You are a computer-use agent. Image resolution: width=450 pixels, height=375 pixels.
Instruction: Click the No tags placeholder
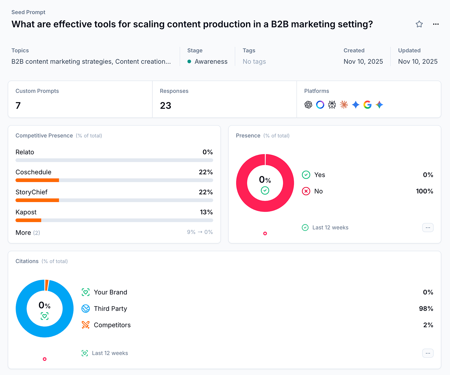254,62
